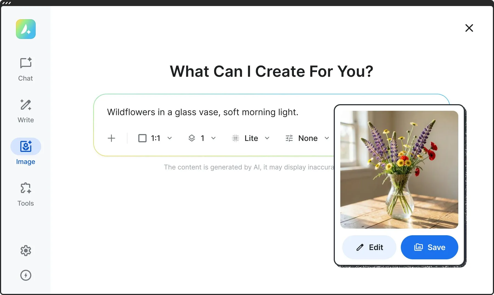Save the generated wildflower image
The height and width of the screenshot is (295, 494).
tap(430, 247)
